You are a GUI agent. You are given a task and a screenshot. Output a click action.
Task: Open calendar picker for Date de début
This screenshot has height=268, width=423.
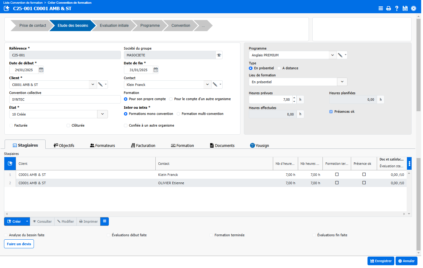point(41,70)
